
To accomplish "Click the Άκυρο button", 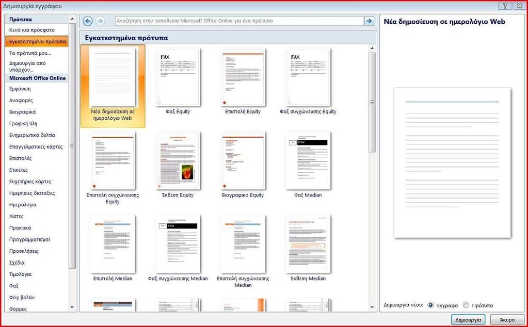I will (507, 320).
